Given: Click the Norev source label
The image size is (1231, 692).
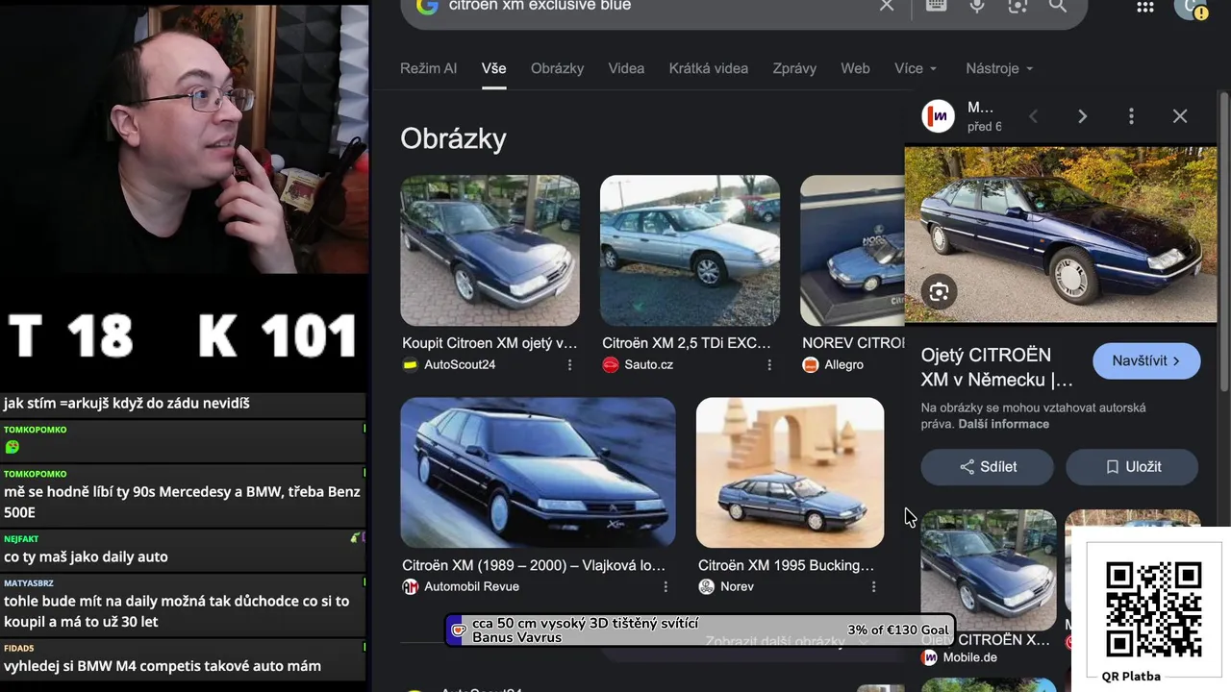Looking at the screenshot, I should click(737, 586).
